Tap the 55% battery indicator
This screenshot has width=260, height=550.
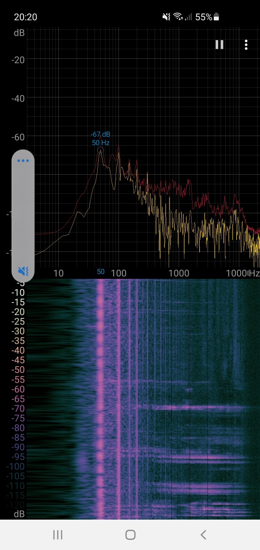(207, 17)
